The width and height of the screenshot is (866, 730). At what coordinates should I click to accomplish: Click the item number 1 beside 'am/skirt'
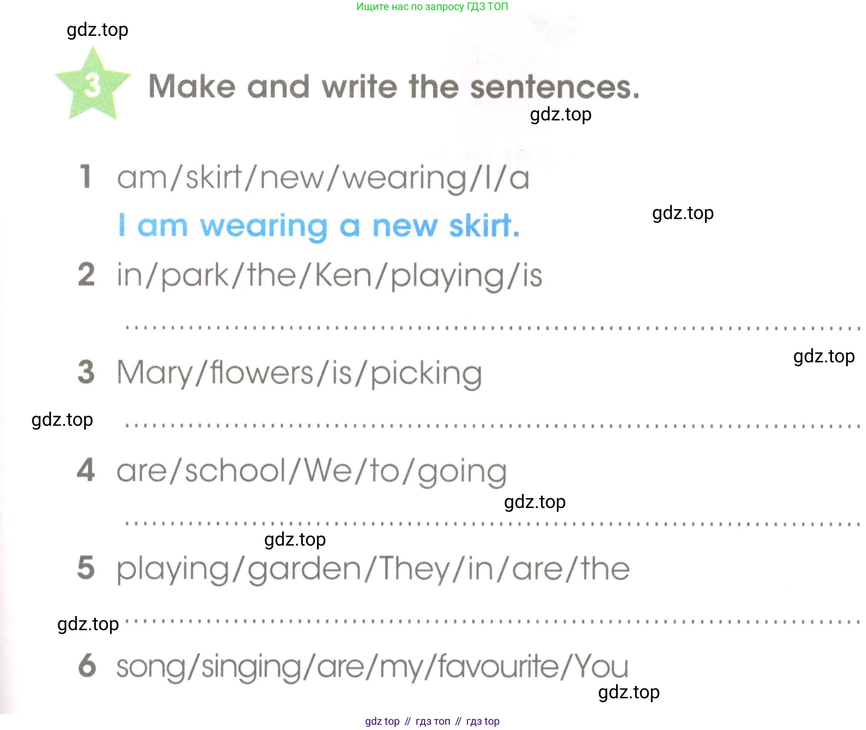[x=86, y=177]
